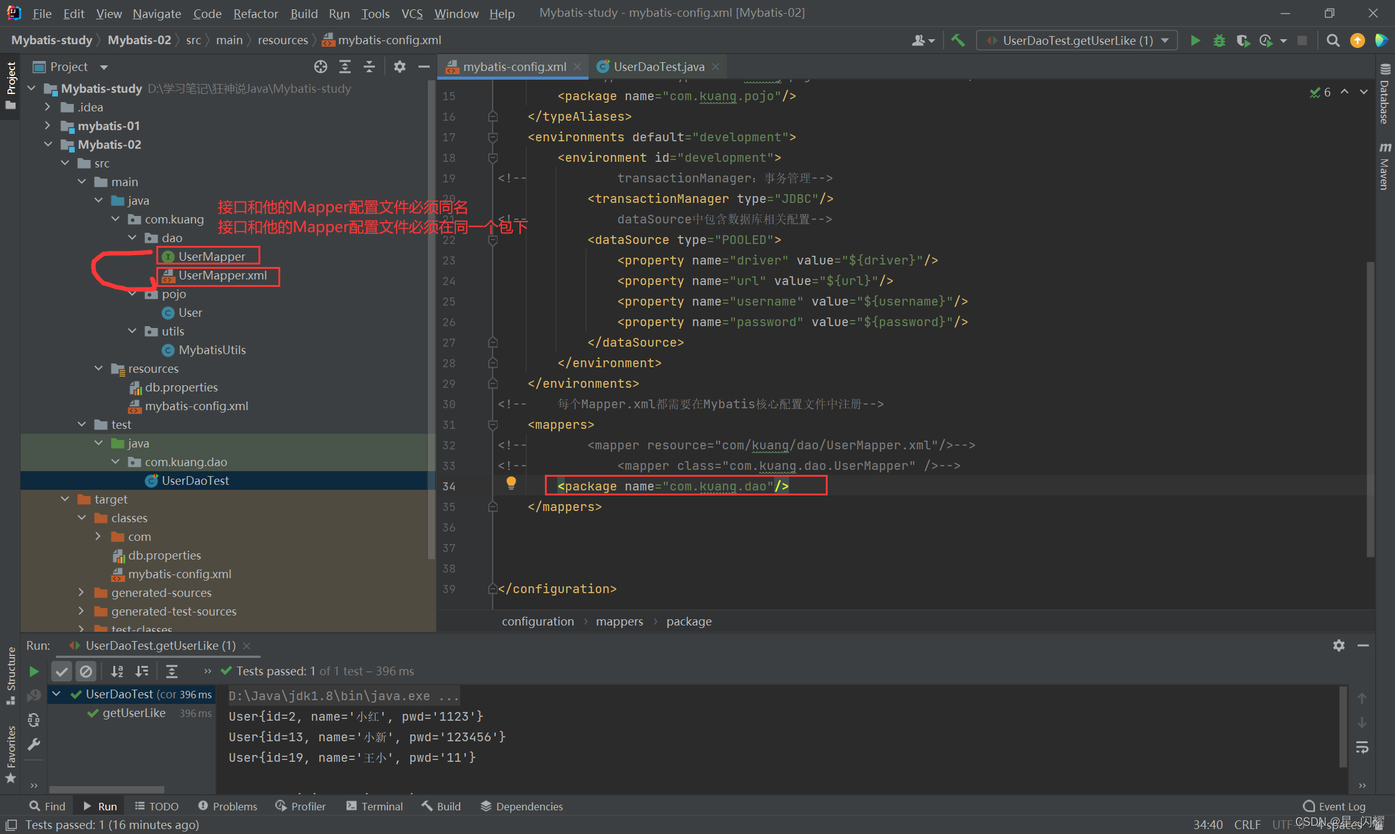Screen dimensions: 1395x834
Task: Open Project panel gear options
Action: point(400,67)
